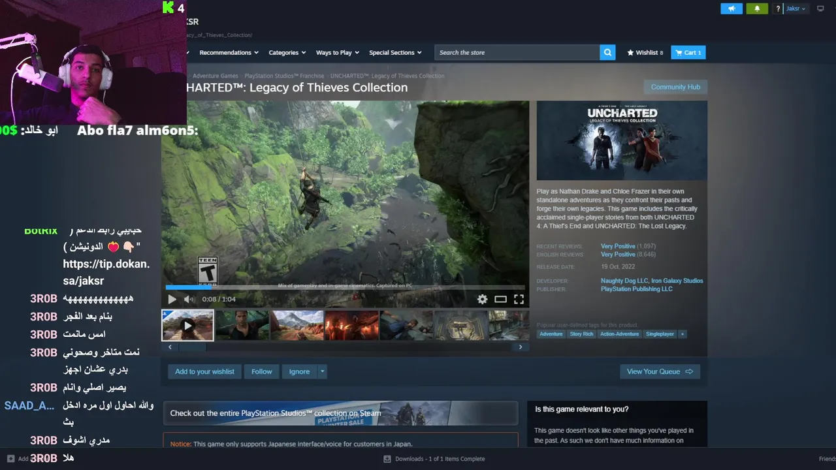Click the search magnifier button

coord(608,52)
